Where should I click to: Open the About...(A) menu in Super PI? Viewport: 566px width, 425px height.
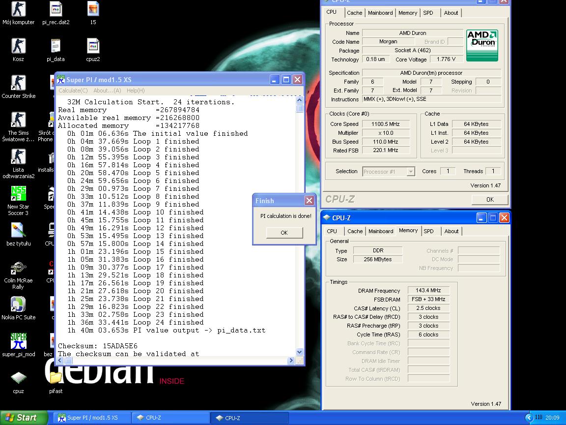(x=107, y=91)
